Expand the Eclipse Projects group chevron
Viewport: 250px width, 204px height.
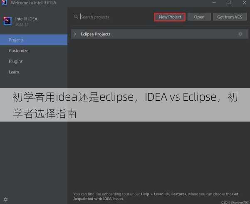click(x=75, y=34)
